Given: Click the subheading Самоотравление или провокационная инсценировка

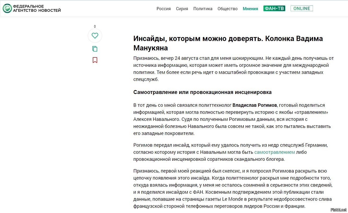Looking at the screenshot, I should pos(202,92).
